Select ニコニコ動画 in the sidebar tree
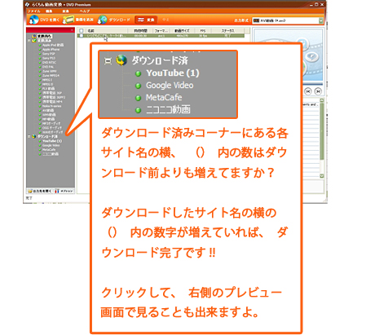Image resolution: width=366 pixels, height=335 pixels. (51, 154)
